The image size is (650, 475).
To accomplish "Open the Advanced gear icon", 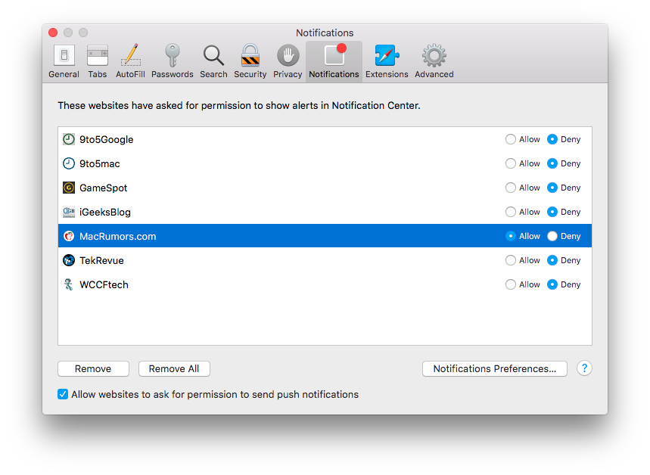I will 434,55.
